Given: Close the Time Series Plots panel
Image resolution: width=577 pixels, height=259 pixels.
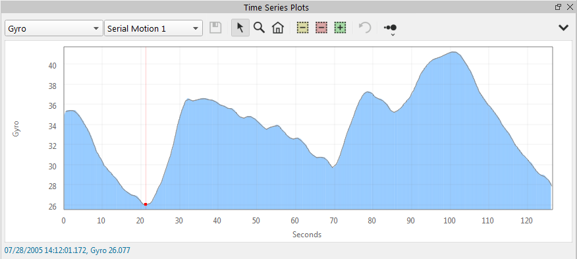Looking at the screenshot, I should [x=569, y=7].
